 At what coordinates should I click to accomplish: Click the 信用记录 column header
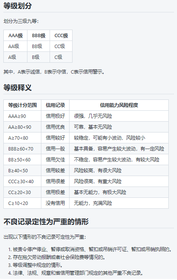click(x=55, y=105)
